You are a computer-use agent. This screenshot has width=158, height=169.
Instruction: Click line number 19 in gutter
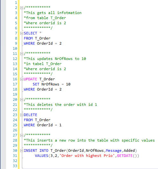(x=15, y=94)
